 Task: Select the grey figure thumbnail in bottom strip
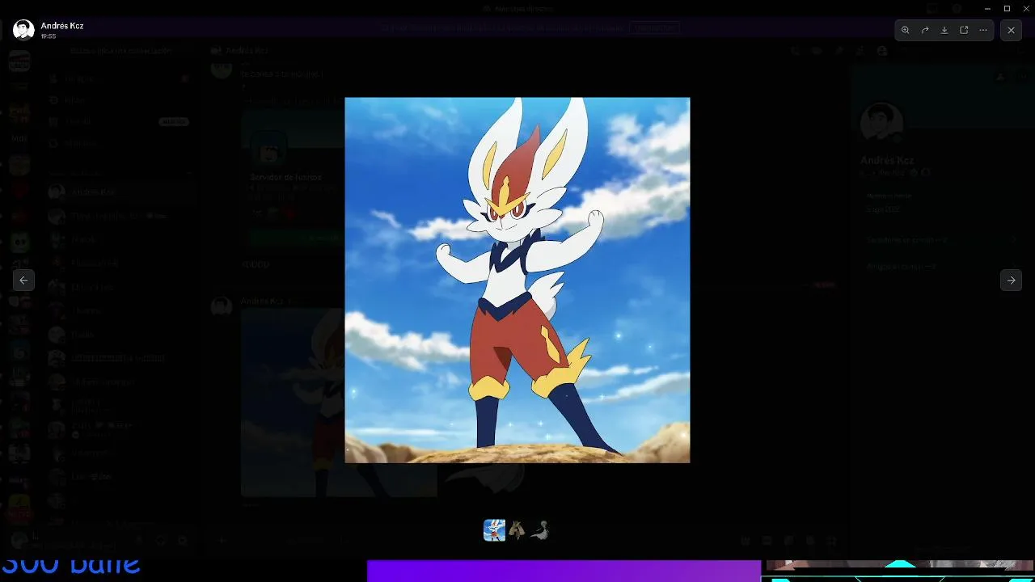click(x=539, y=530)
